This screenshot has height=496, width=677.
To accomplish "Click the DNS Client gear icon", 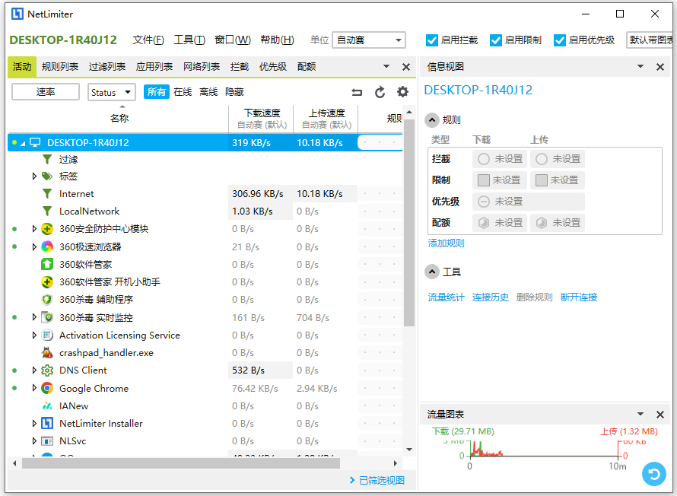I will coord(47,370).
